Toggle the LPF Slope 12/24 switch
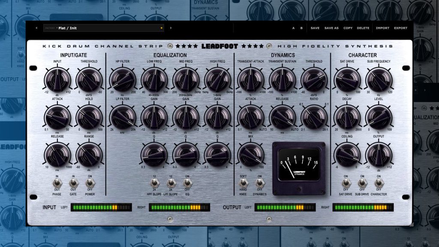 [171, 183]
